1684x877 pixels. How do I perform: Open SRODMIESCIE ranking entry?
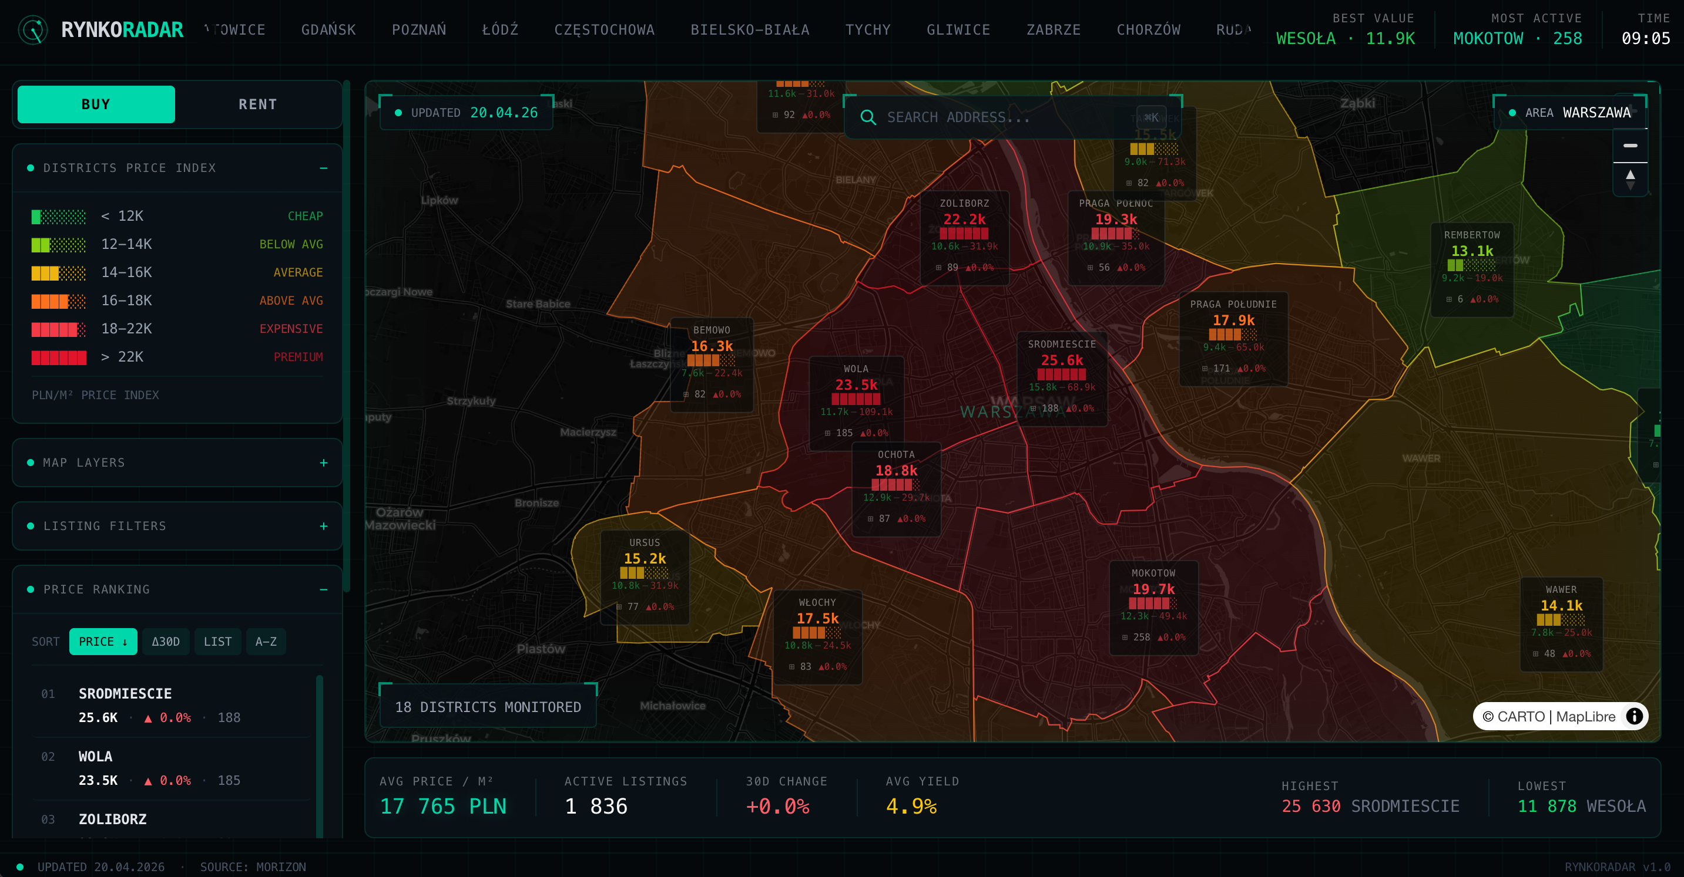tap(171, 705)
